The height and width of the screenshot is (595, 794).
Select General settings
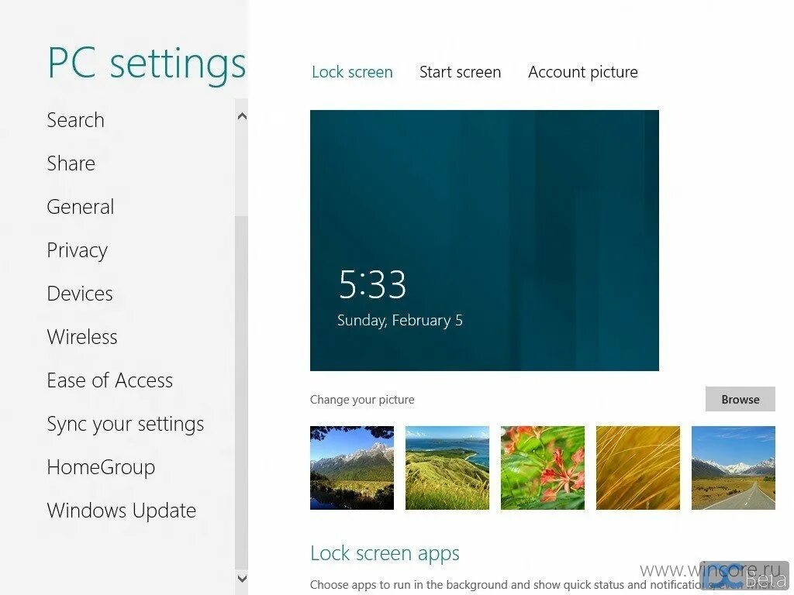pyautogui.click(x=80, y=207)
